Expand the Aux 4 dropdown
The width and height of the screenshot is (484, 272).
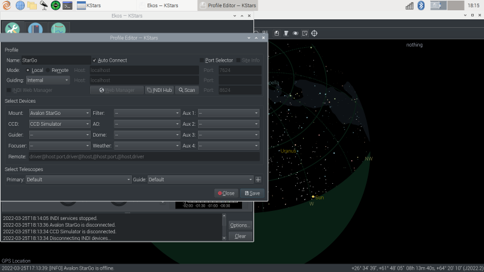pos(229,146)
